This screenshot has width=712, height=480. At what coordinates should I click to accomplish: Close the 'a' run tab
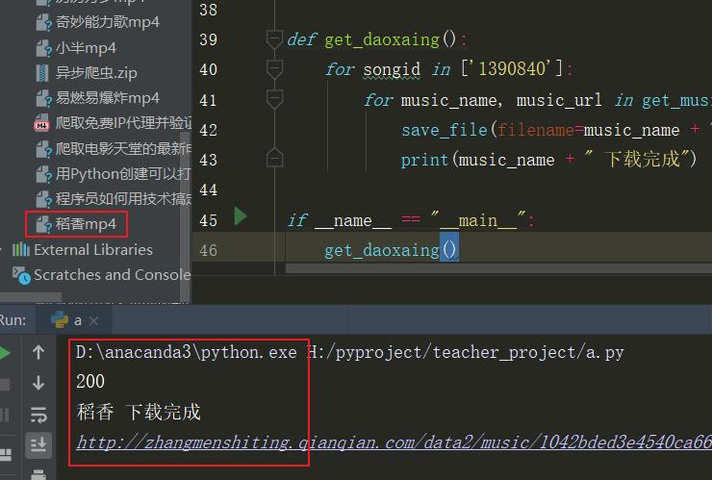click(93, 320)
